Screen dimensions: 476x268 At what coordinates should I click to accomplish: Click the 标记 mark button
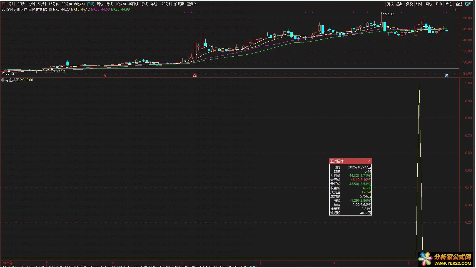448,4
